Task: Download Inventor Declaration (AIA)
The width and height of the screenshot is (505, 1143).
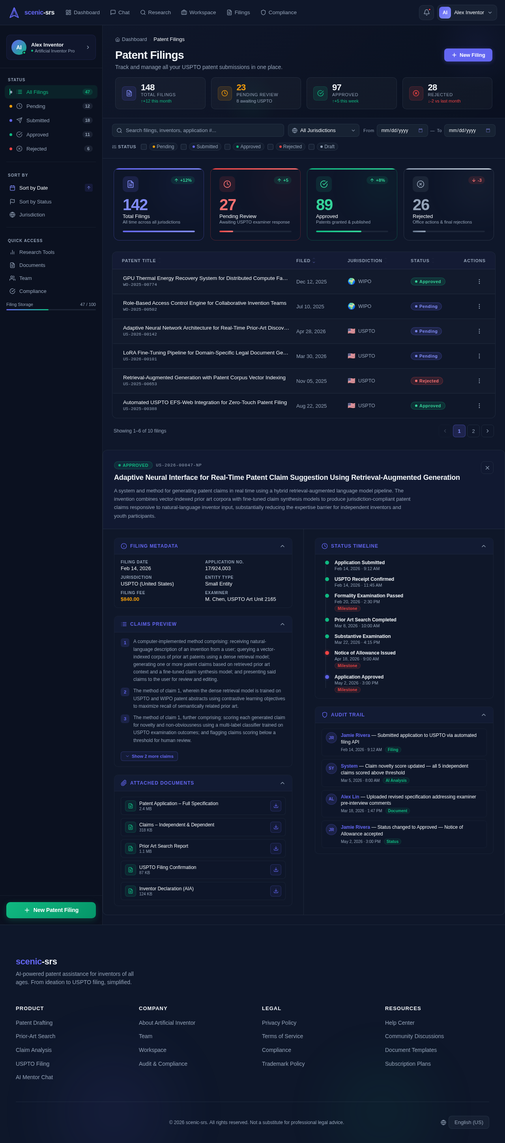Action: tap(275, 891)
